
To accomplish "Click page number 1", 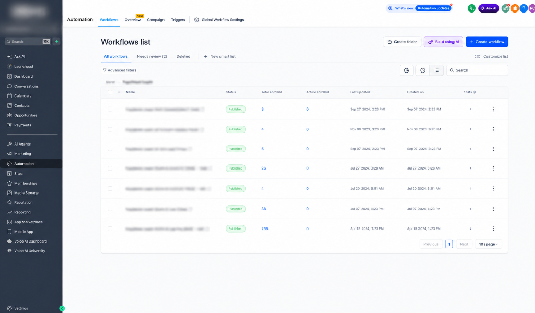I will tap(449, 244).
